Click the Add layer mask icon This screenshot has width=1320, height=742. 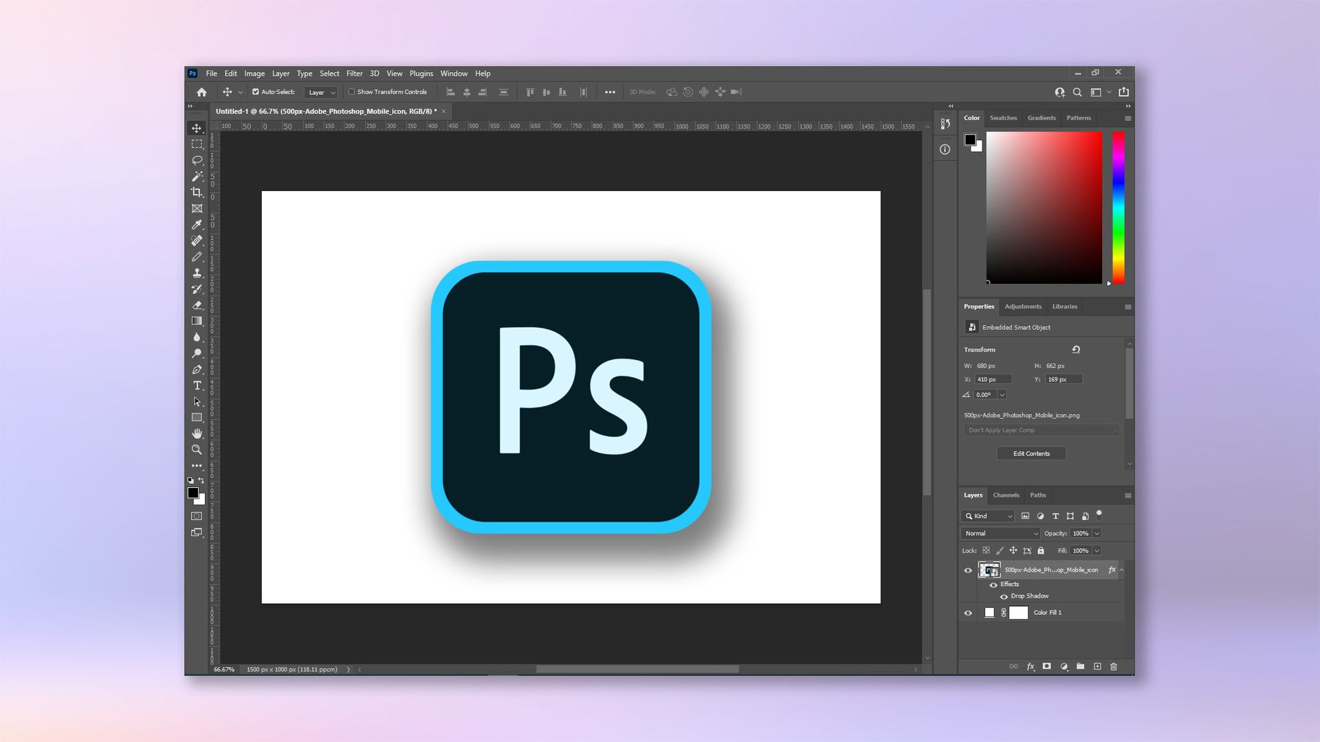pos(1046,666)
